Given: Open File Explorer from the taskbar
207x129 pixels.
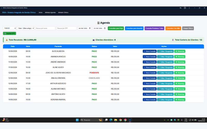Looking at the screenshot, I should click(116, 120).
